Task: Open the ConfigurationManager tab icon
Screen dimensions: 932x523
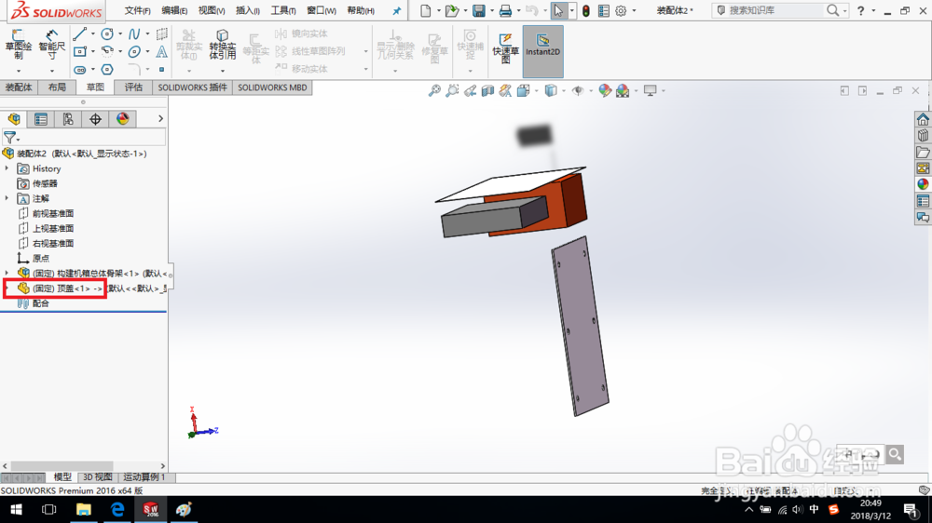Action: [68, 119]
